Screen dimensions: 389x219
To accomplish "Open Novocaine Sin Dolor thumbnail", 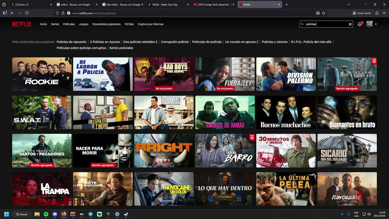I will point(164,189).
